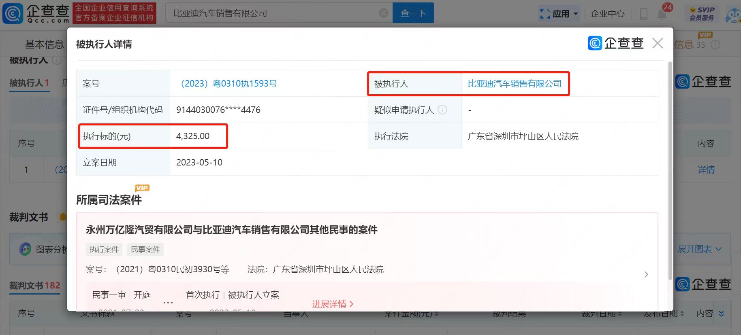Image resolution: width=741 pixels, height=335 pixels.
Task: Click the 执行案件 tag
Action: coord(104,250)
